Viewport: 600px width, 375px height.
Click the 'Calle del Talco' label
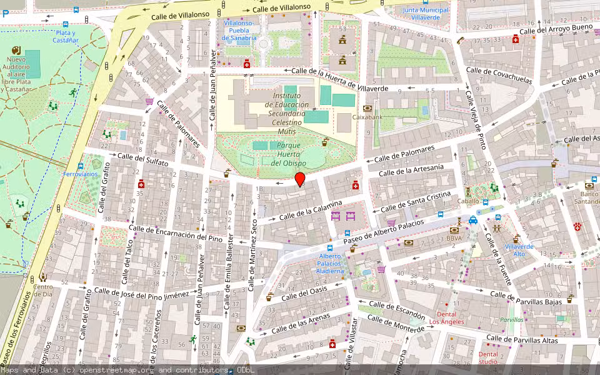pos(127,262)
